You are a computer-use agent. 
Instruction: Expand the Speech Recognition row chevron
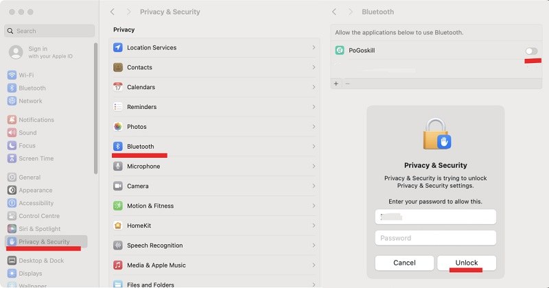pyautogui.click(x=314, y=245)
